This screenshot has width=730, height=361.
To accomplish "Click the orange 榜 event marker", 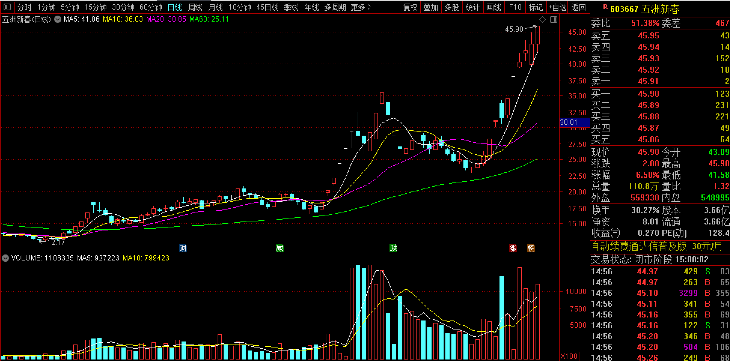I will point(531,248).
